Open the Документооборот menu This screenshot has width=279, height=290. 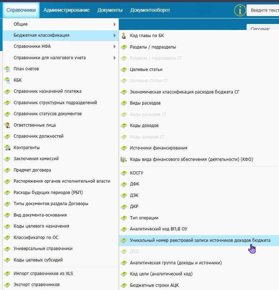pos(150,10)
